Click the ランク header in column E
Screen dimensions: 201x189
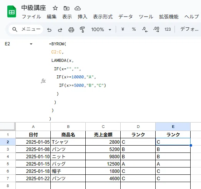point(173,135)
